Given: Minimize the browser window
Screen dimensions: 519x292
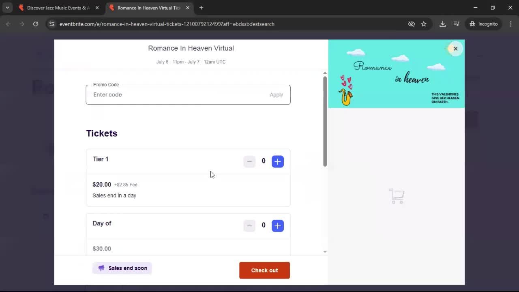Looking at the screenshot, I should coord(475,8).
